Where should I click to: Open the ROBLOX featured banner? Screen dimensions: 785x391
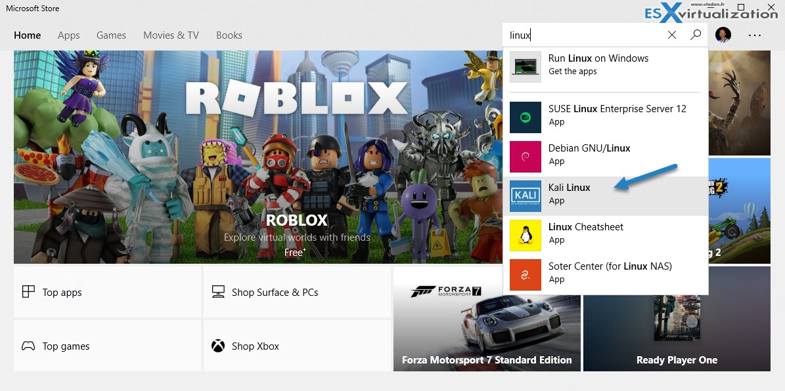click(258, 157)
